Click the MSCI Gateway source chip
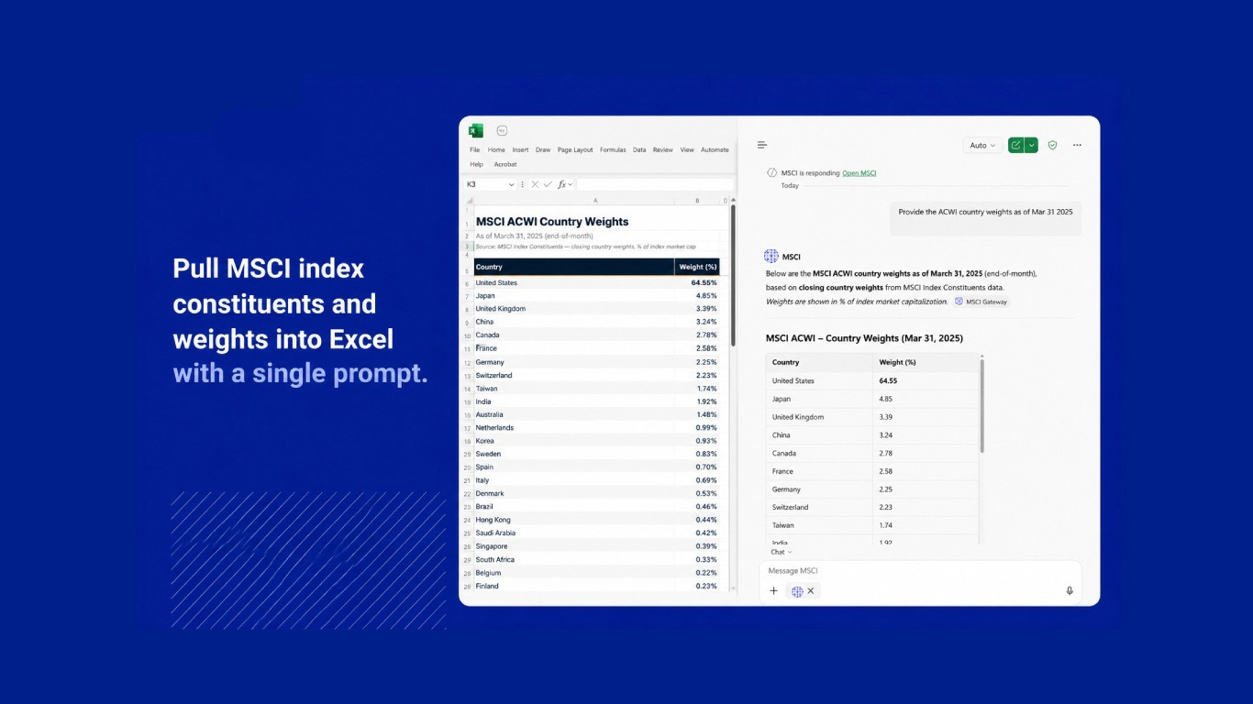This screenshot has width=1253, height=704. [x=981, y=302]
